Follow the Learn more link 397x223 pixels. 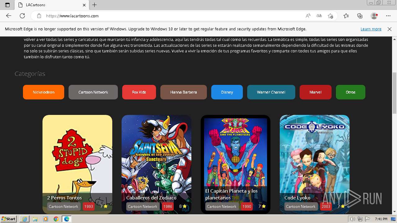tap(371, 29)
